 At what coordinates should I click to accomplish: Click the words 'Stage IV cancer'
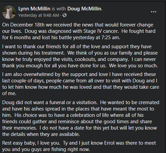pyautogui.click(x=101, y=31)
